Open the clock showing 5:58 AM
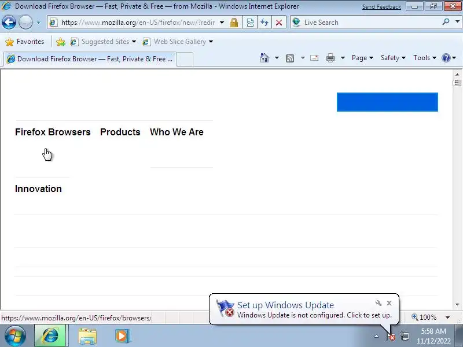 433,336
